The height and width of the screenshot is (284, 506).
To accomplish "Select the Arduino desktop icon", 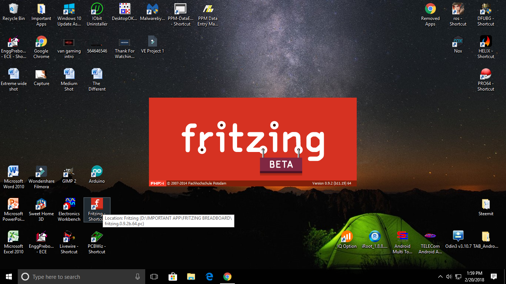I will [97, 175].
